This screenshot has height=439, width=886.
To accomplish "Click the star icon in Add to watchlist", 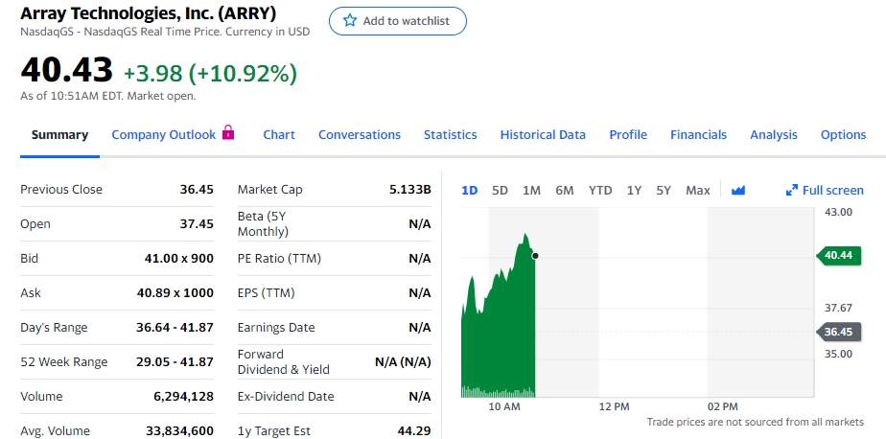I will pos(350,21).
